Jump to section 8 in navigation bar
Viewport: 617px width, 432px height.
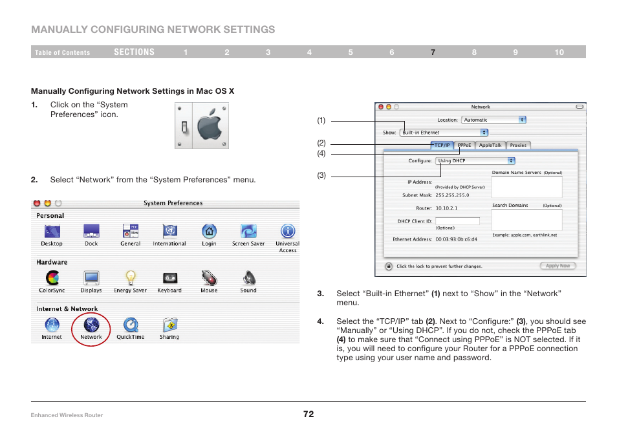475,52
